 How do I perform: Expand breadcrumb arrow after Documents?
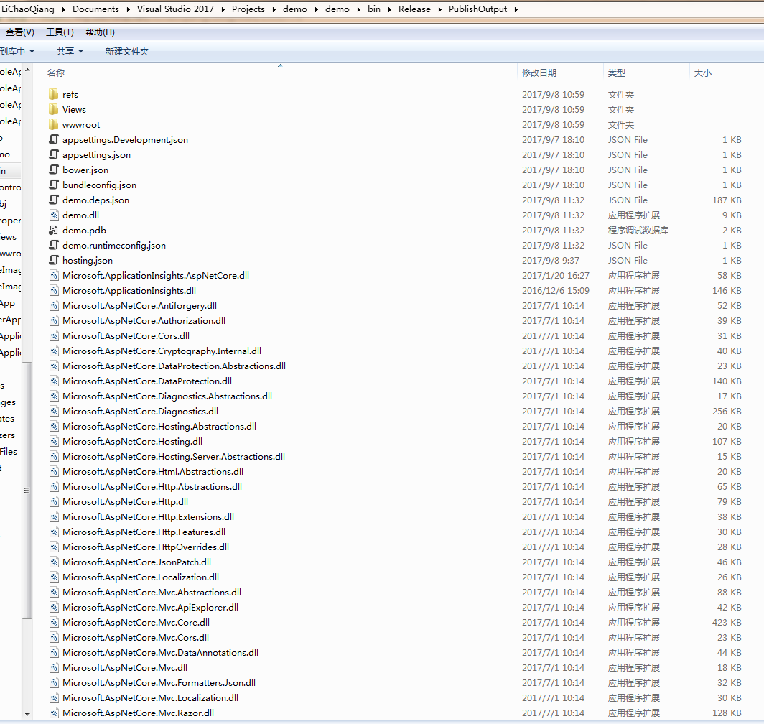[x=128, y=9]
